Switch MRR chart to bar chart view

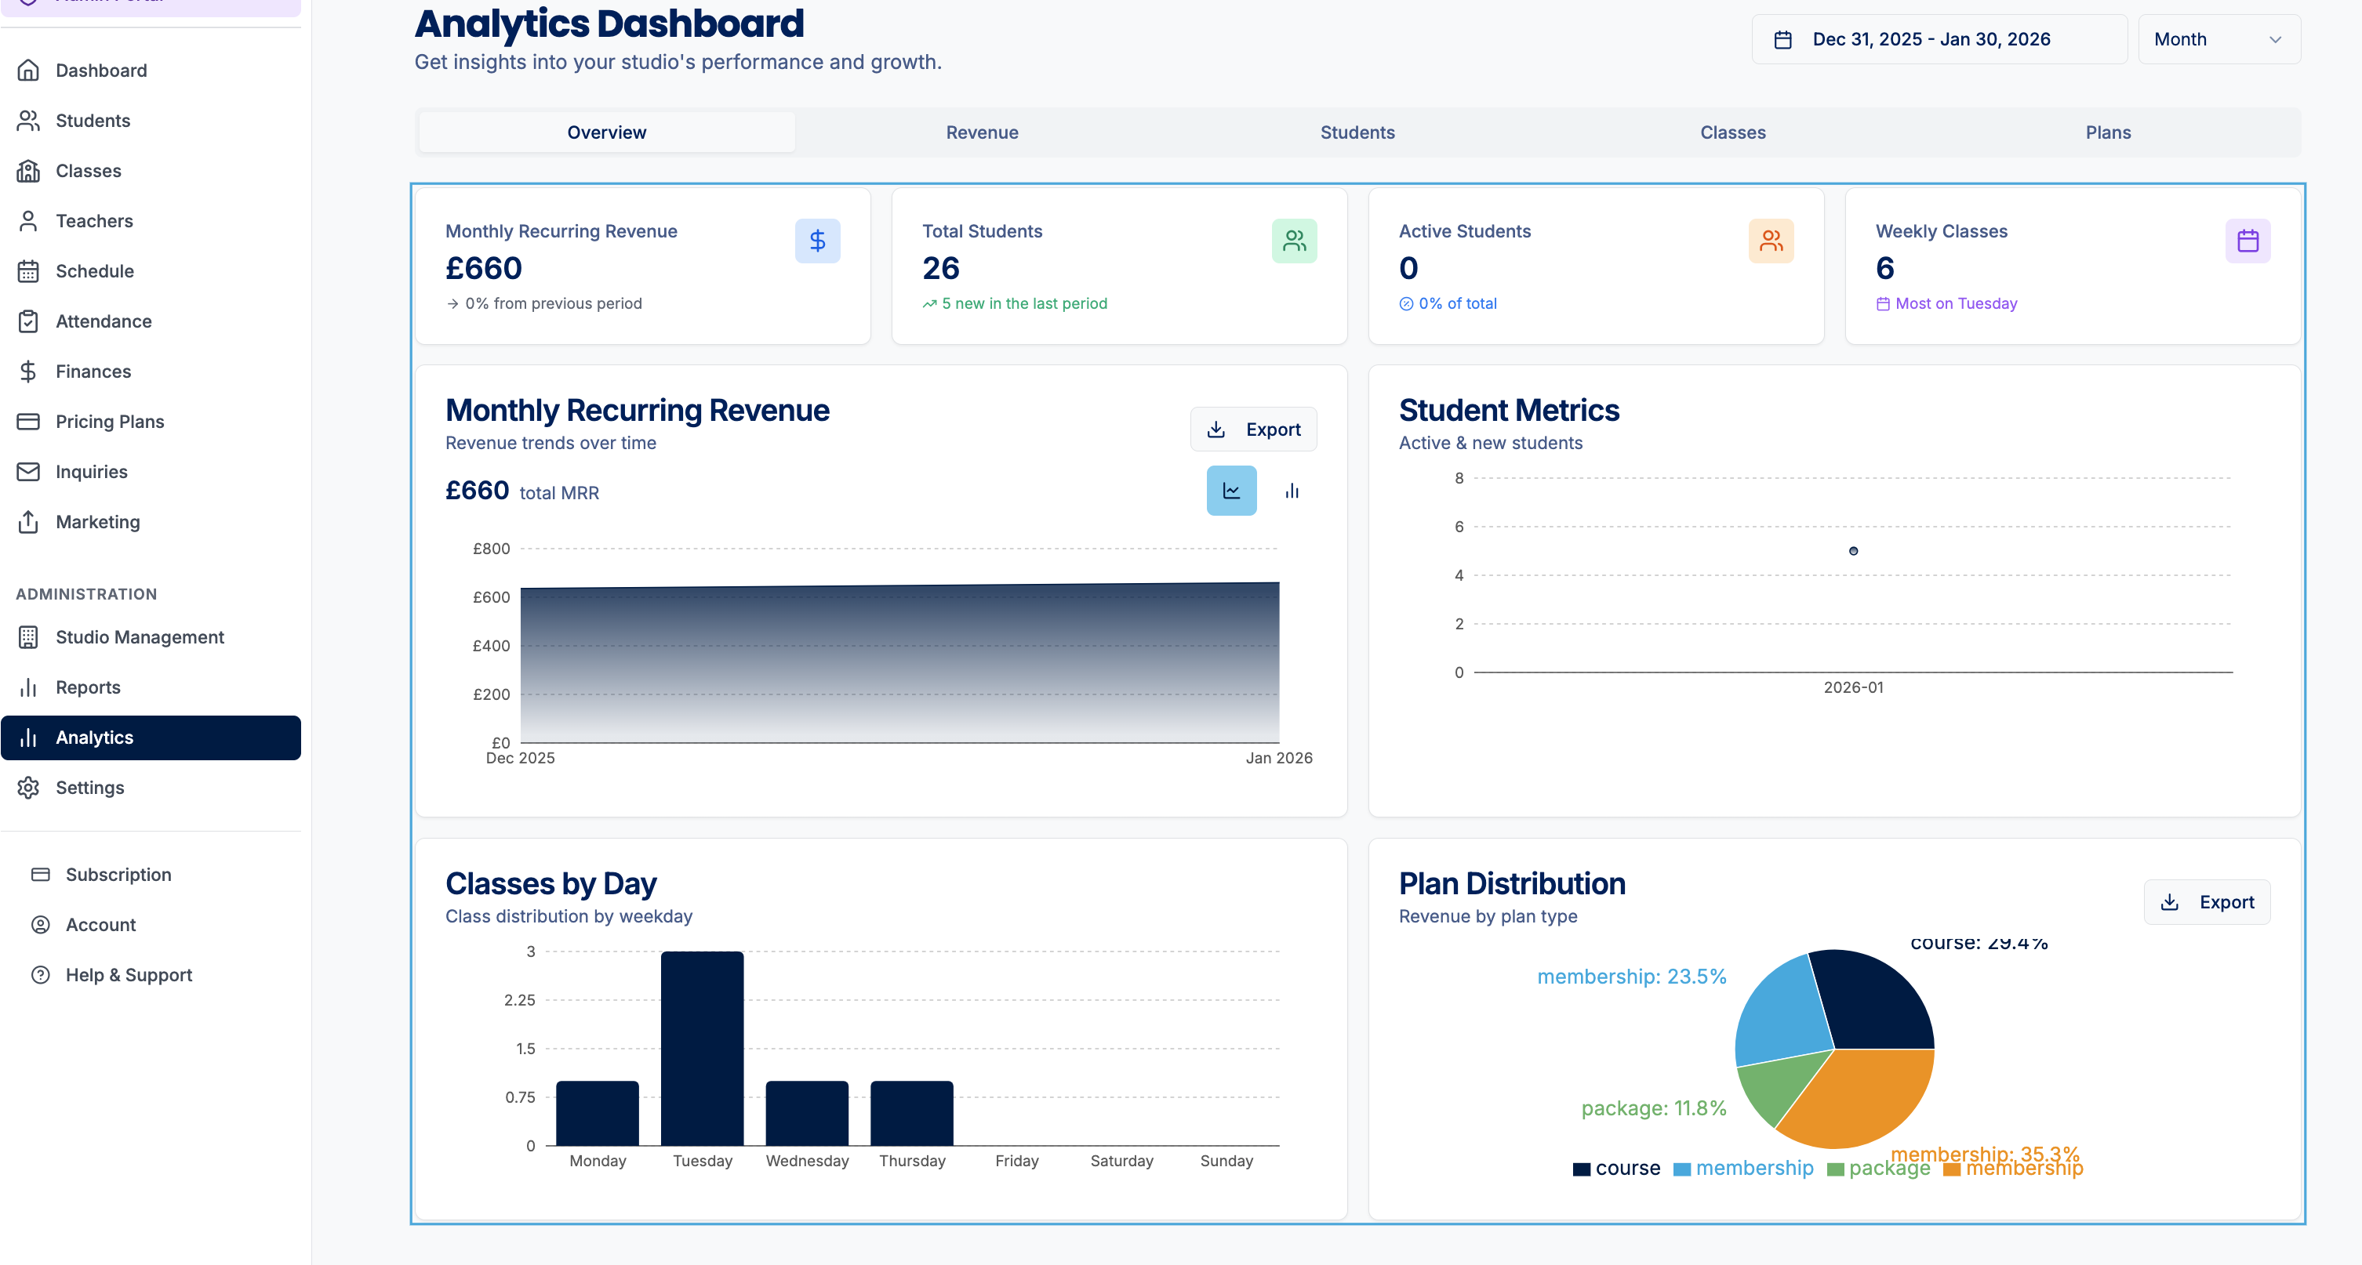pyautogui.click(x=1292, y=491)
